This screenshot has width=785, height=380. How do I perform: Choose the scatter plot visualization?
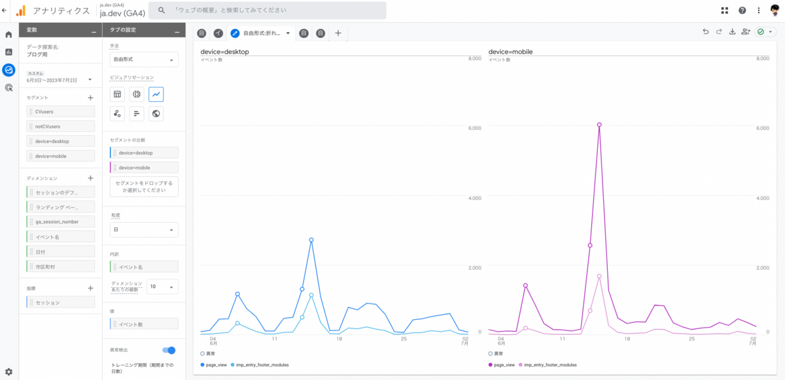click(118, 114)
